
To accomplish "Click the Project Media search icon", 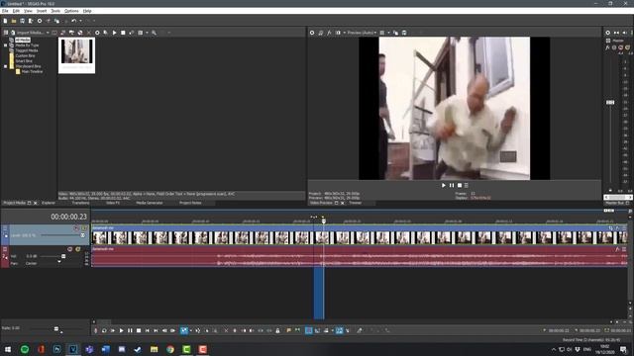I will [x=155, y=33].
